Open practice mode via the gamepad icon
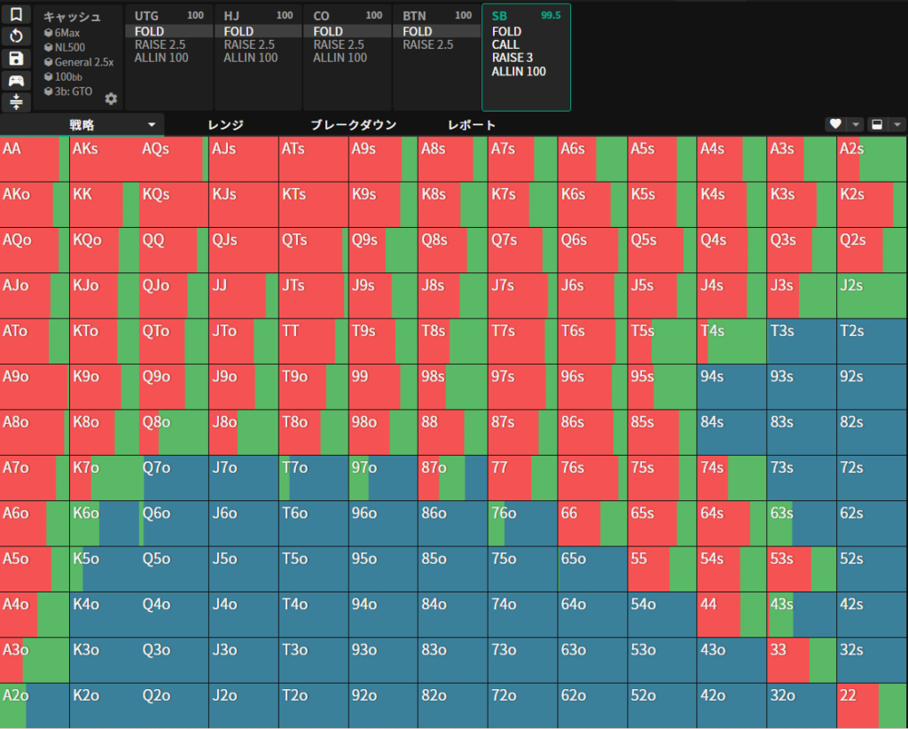Screen dimensions: 908x729 pos(16,81)
